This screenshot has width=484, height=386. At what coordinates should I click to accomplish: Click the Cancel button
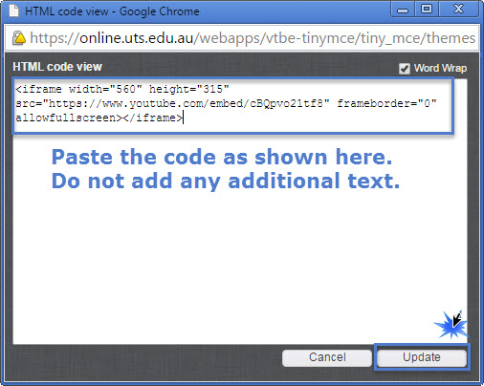tap(327, 357)
